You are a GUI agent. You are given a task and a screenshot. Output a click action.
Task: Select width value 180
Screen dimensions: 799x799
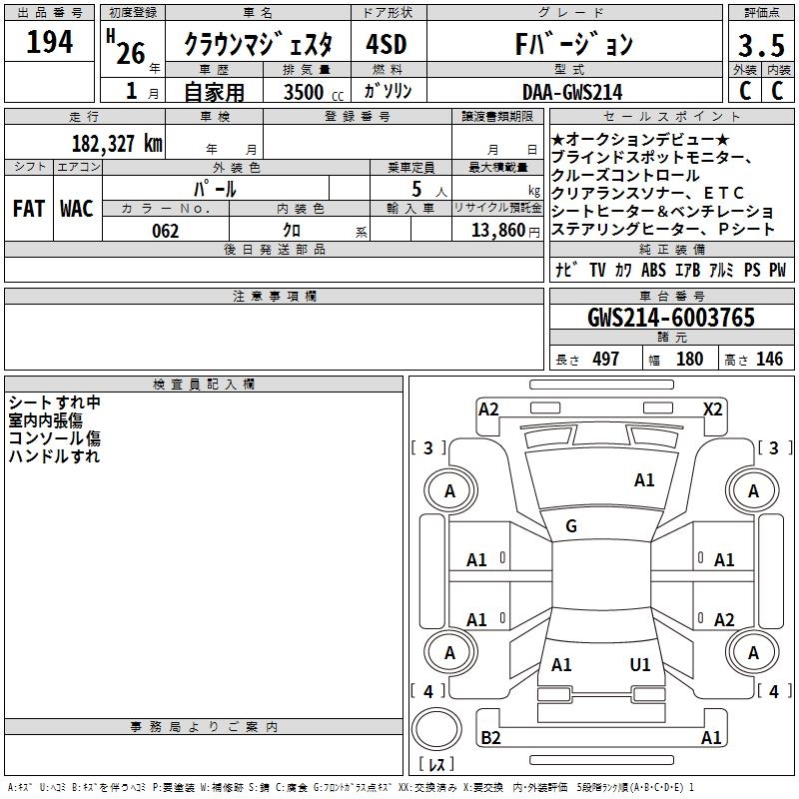[689, 359]
